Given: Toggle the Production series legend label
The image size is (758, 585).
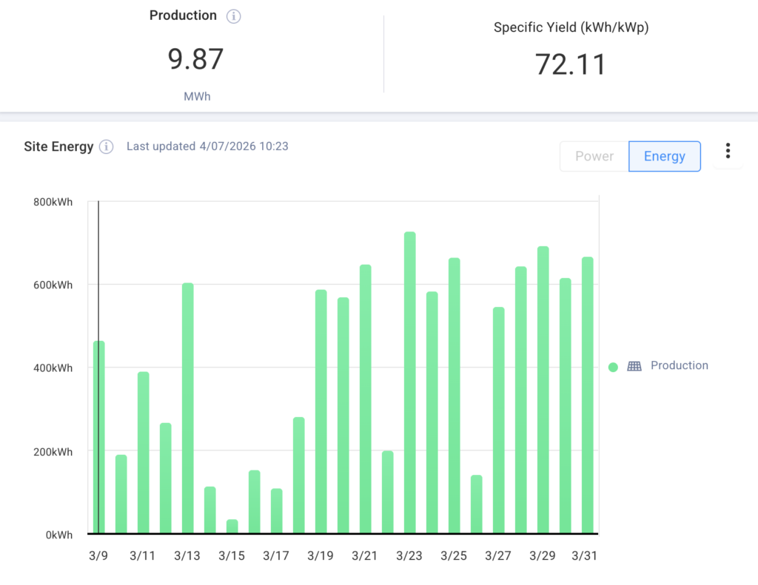Looking at the screenshot, I should [679, 365].
